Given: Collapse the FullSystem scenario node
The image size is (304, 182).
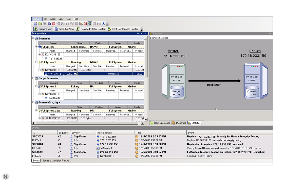Looking at the screenshot, I should tap(36, 47).
